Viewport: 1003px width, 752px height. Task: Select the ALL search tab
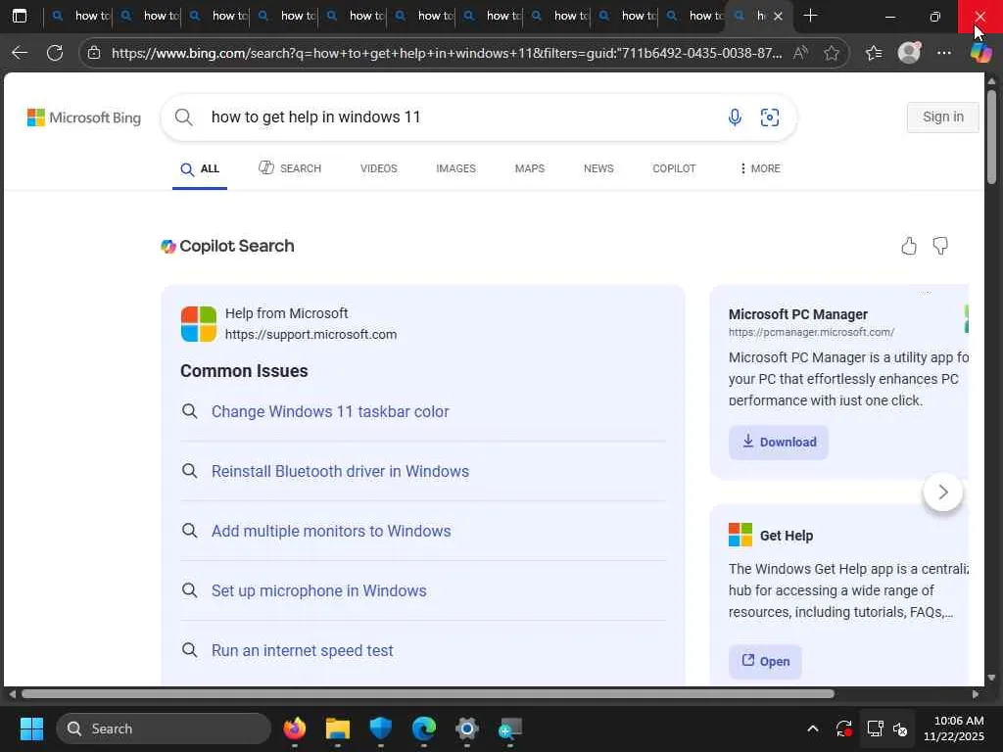(200, 168)
